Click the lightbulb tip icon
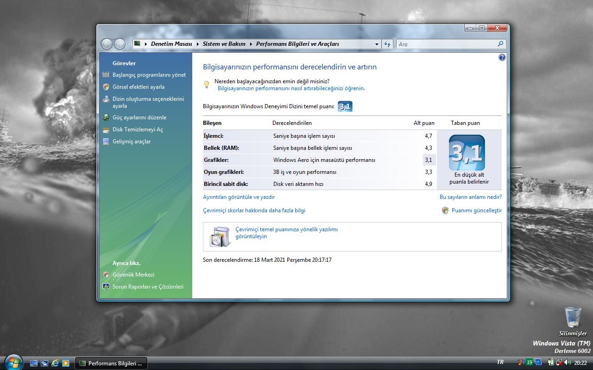 pyautogui.click(x=207, y=84)
